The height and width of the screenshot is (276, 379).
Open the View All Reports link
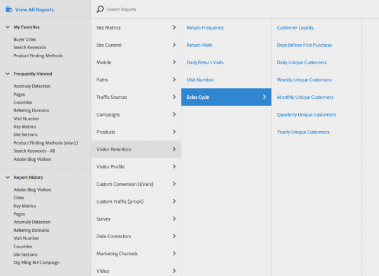34,10
